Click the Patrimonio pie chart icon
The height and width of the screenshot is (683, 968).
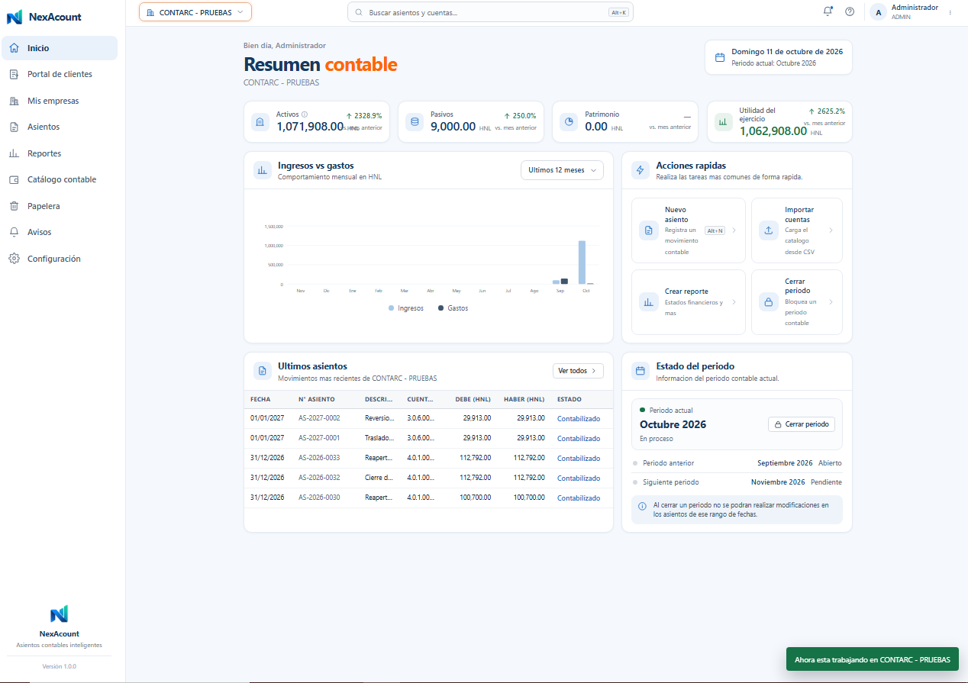569,122
